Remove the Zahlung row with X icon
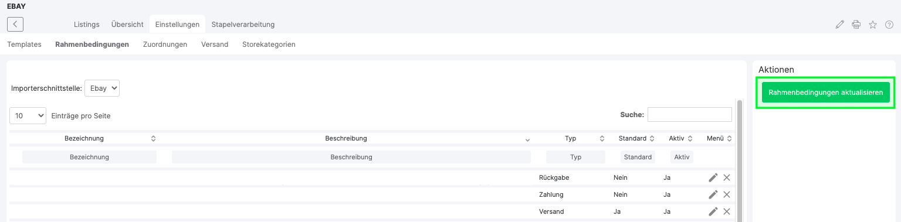This screenshot has width=901, height=222. tap(727, 194)
